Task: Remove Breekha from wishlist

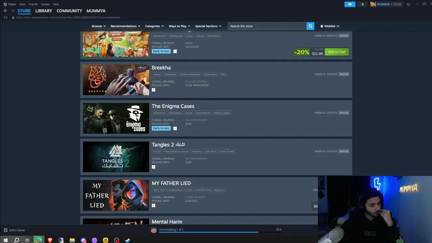Action: [x=344, y=74]
